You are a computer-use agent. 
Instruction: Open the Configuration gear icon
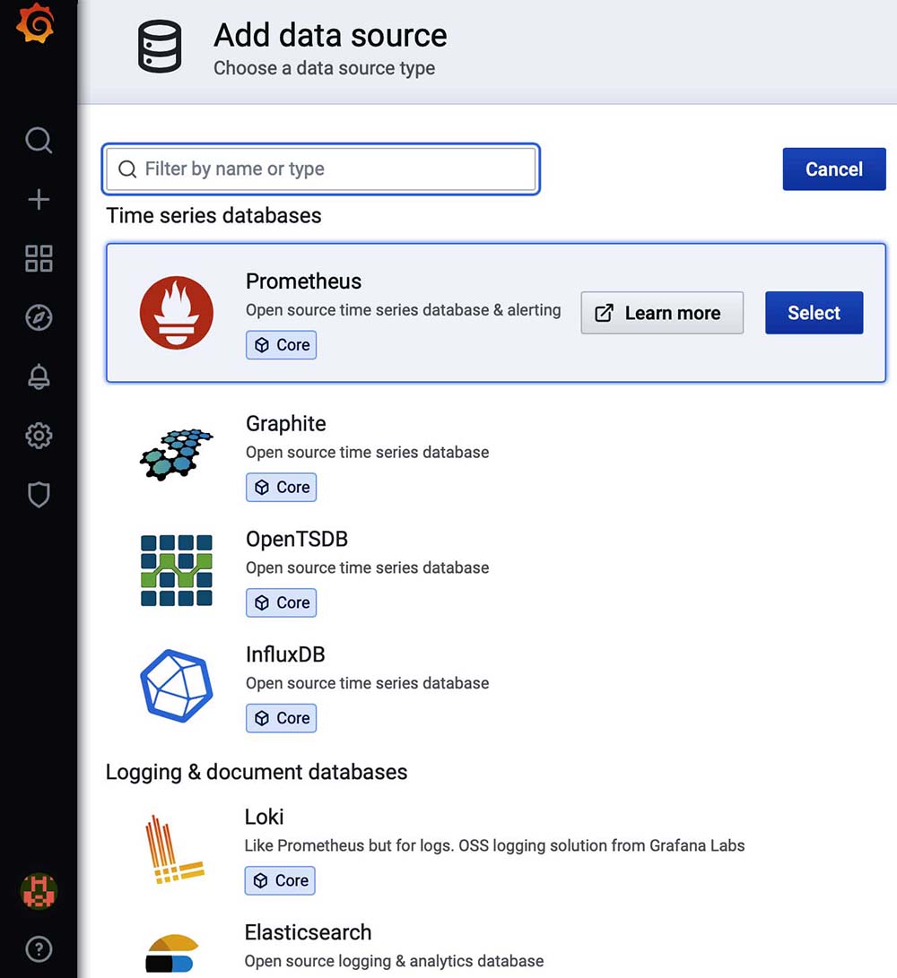39,437
